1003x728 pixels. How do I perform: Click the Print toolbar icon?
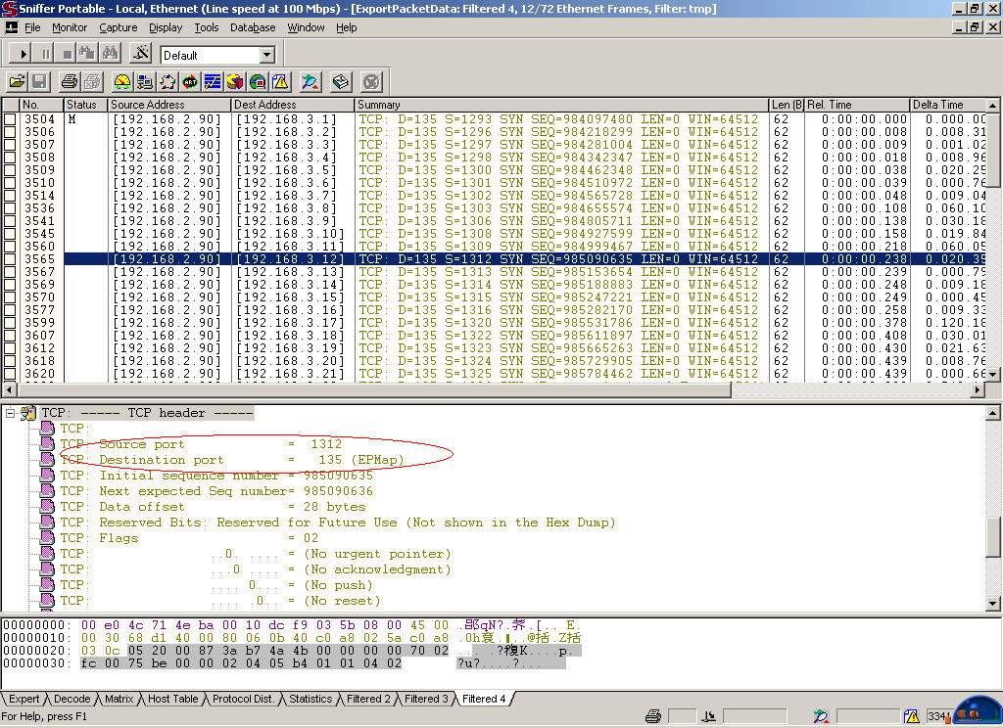pyautogui.click(x=70, y=82)
